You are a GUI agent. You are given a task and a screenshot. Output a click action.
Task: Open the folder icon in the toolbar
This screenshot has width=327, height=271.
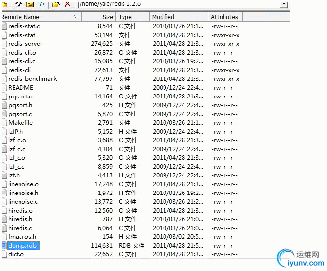pos(4,4)
